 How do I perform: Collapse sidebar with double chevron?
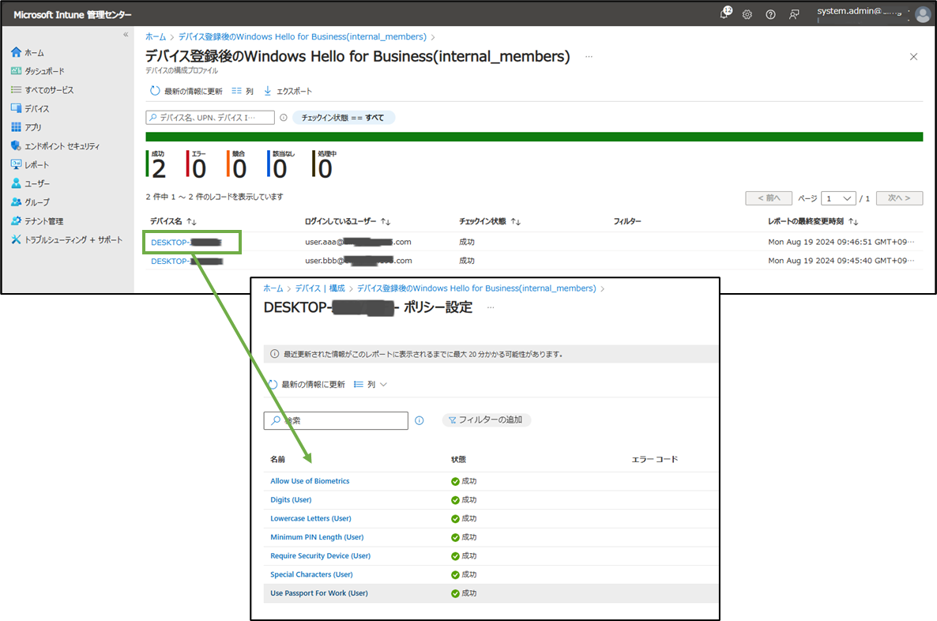click(126, 35)
